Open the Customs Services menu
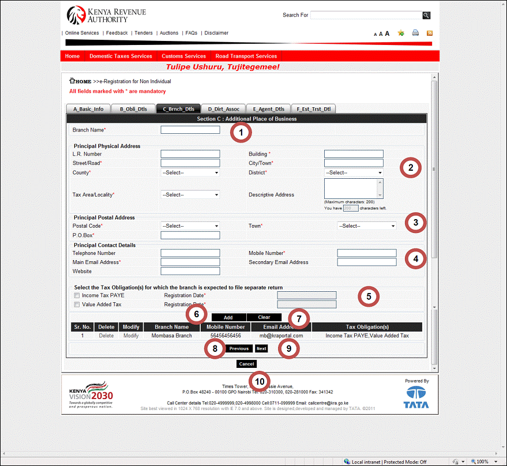 click(183, 56)
